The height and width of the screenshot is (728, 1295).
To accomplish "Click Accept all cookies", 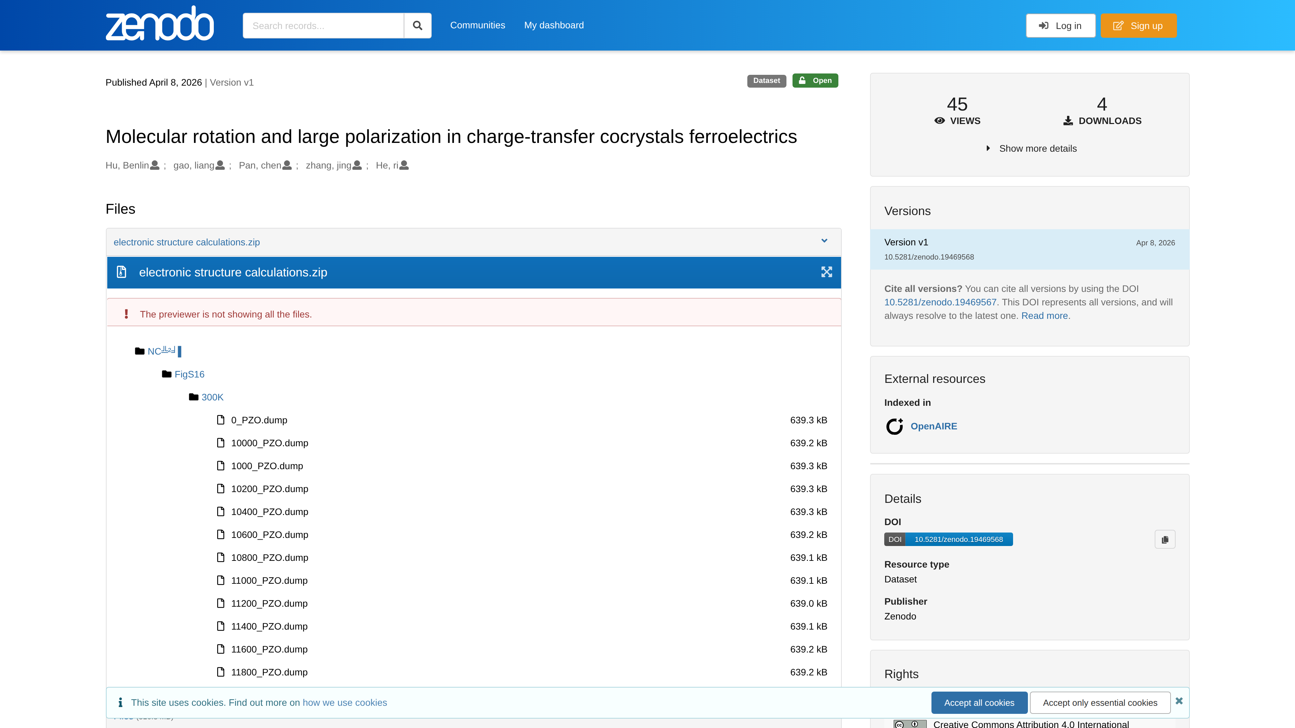I will click(x=979, y=702).
